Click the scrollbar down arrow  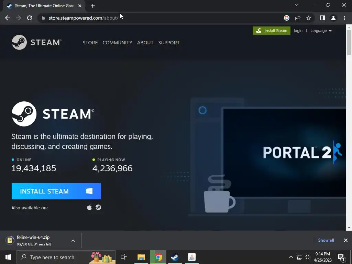pyautogui.click(x=349, y=228)
